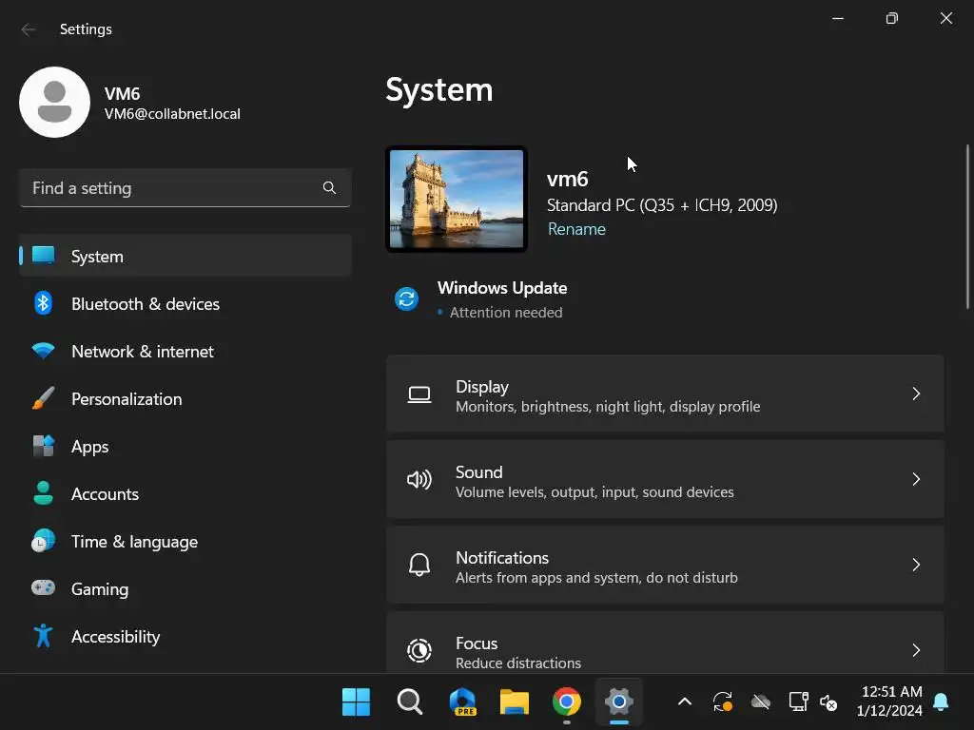Click the vm6 device name
Screen dimensions: 974x730
click(x=567, y=179)
